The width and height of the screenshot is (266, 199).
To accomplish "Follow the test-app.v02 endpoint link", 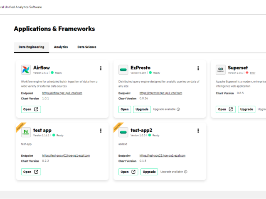I will (x=66, y=155).
